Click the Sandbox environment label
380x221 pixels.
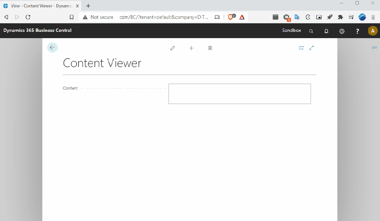(291, 30)
